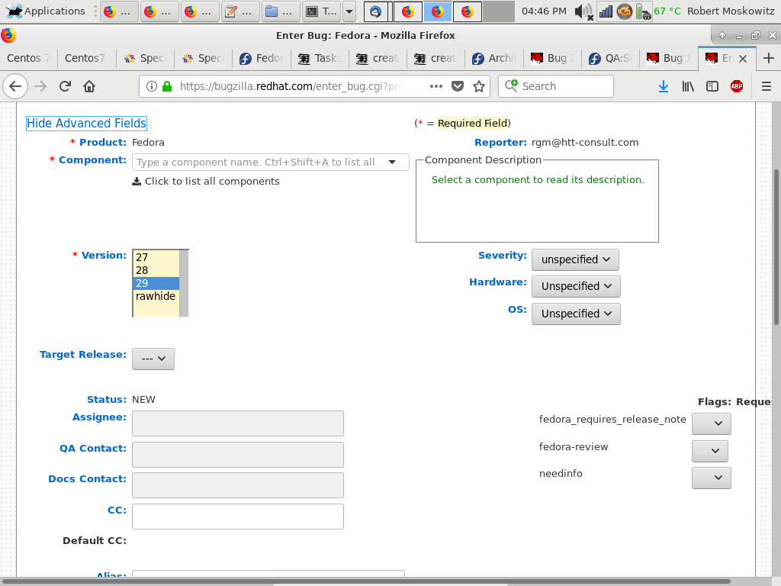This screenshot has height=586, width=781.
Task: Open the page actions three-dot menu
Action: coord(435,86)
